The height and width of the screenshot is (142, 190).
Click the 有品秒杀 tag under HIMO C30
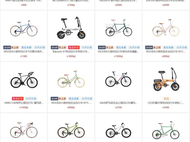[x=18, y=99]
